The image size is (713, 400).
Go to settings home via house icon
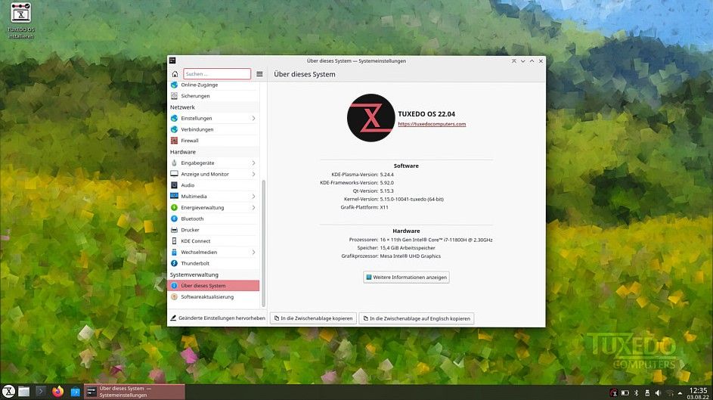[x=175, y=74]
